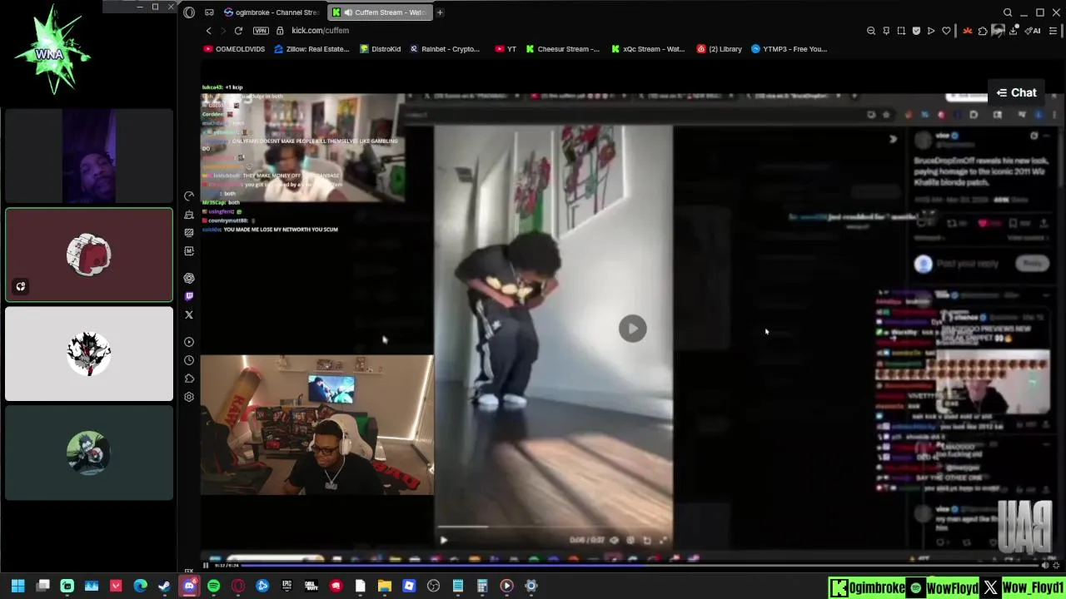
Task: Open GX Control speedometer in sidebar
Action: point(189,196)
